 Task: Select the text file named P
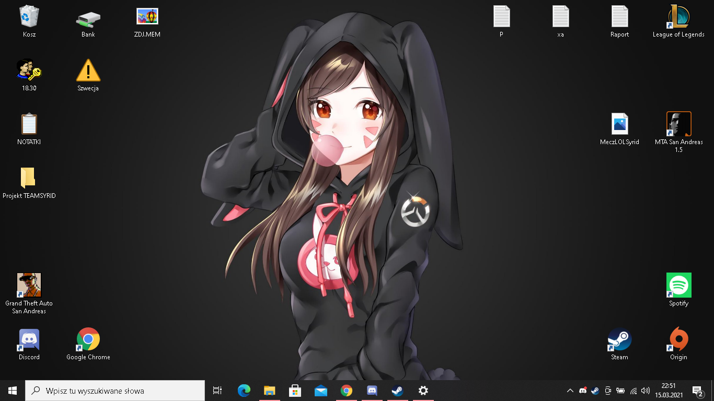coord(501,21)
